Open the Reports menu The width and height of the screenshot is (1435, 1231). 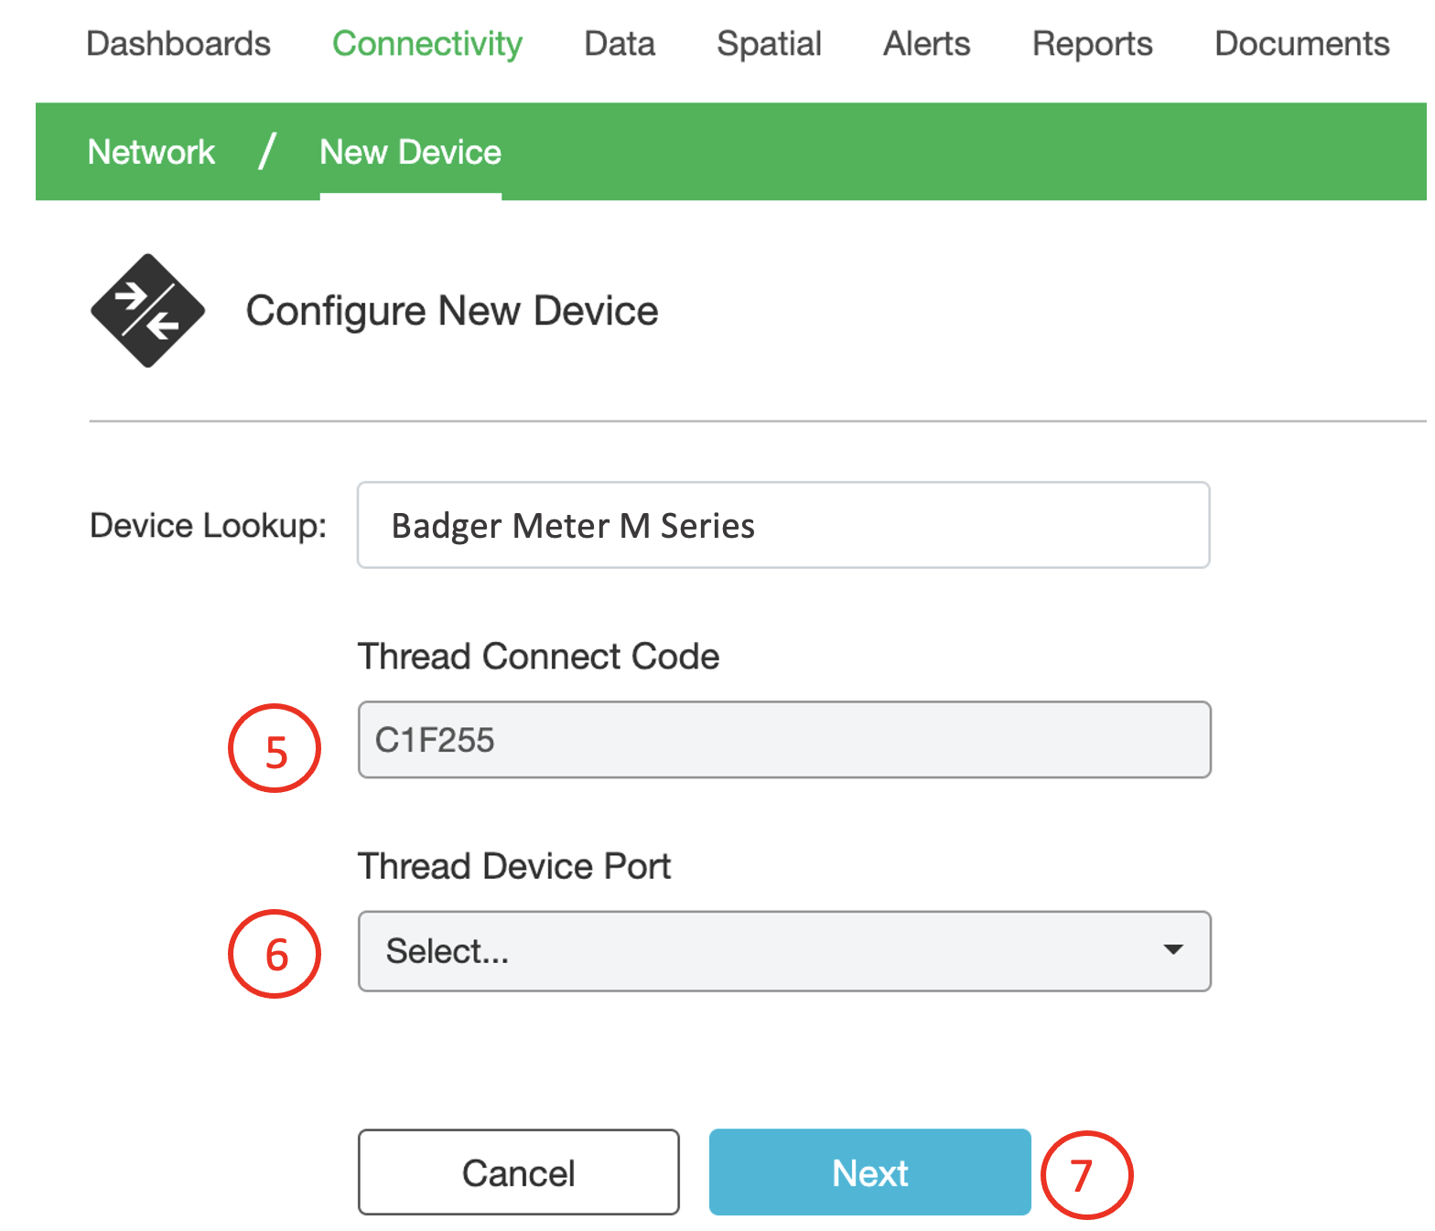pos(1092,44)
